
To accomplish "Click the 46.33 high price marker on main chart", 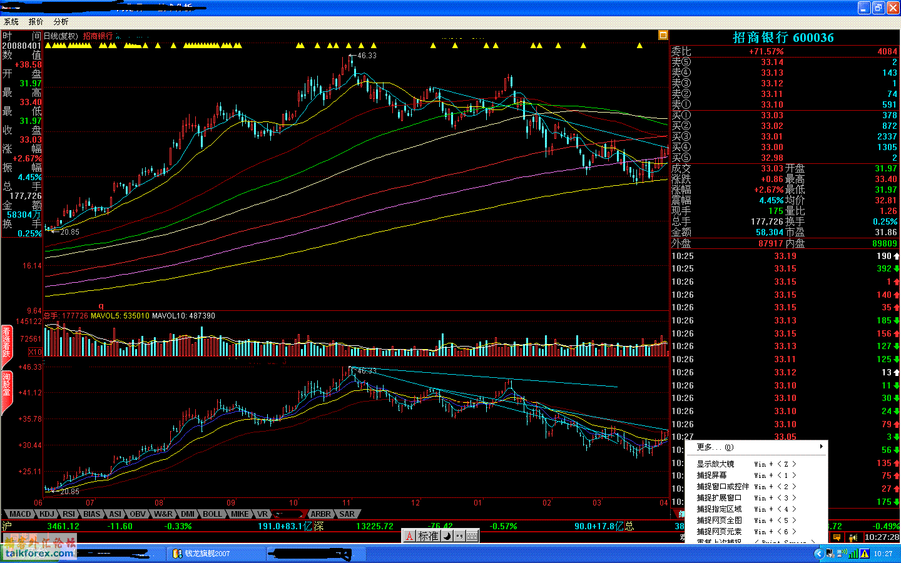I will [x=367, y=56].
